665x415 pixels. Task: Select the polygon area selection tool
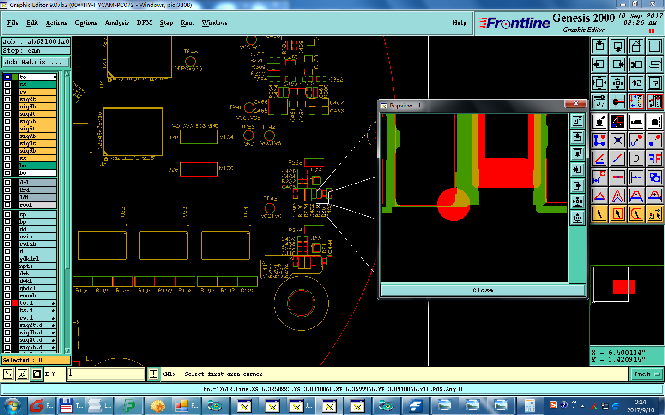coord(636,214)
